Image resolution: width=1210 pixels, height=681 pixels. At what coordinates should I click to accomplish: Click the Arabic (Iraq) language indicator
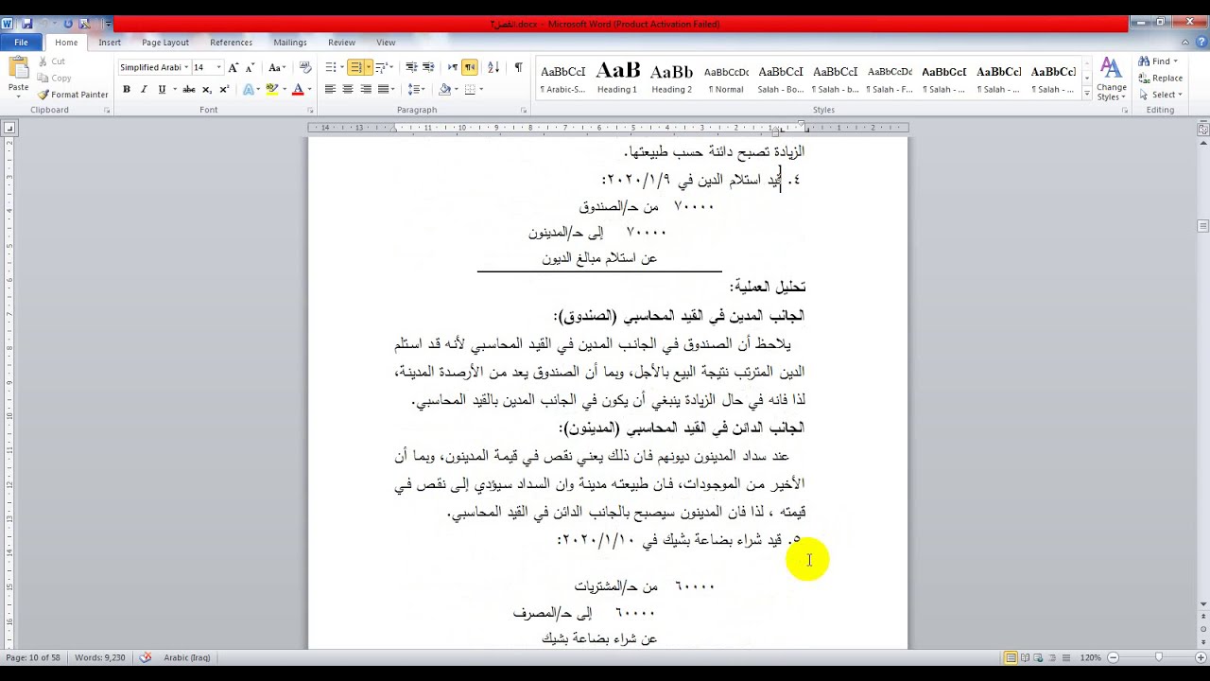(187, 657)
